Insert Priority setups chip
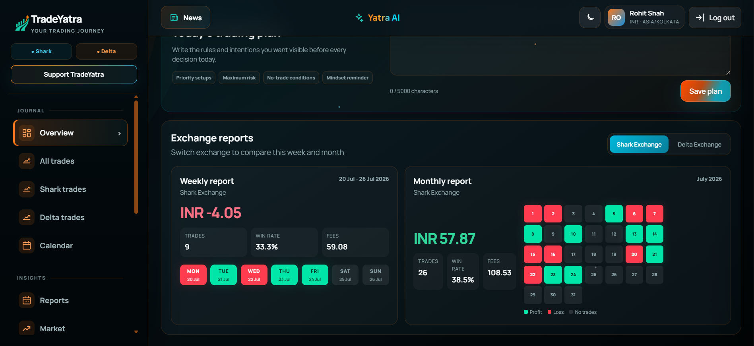Image resolution: width=754 pixels, height=346 pixels. [194, 77]
